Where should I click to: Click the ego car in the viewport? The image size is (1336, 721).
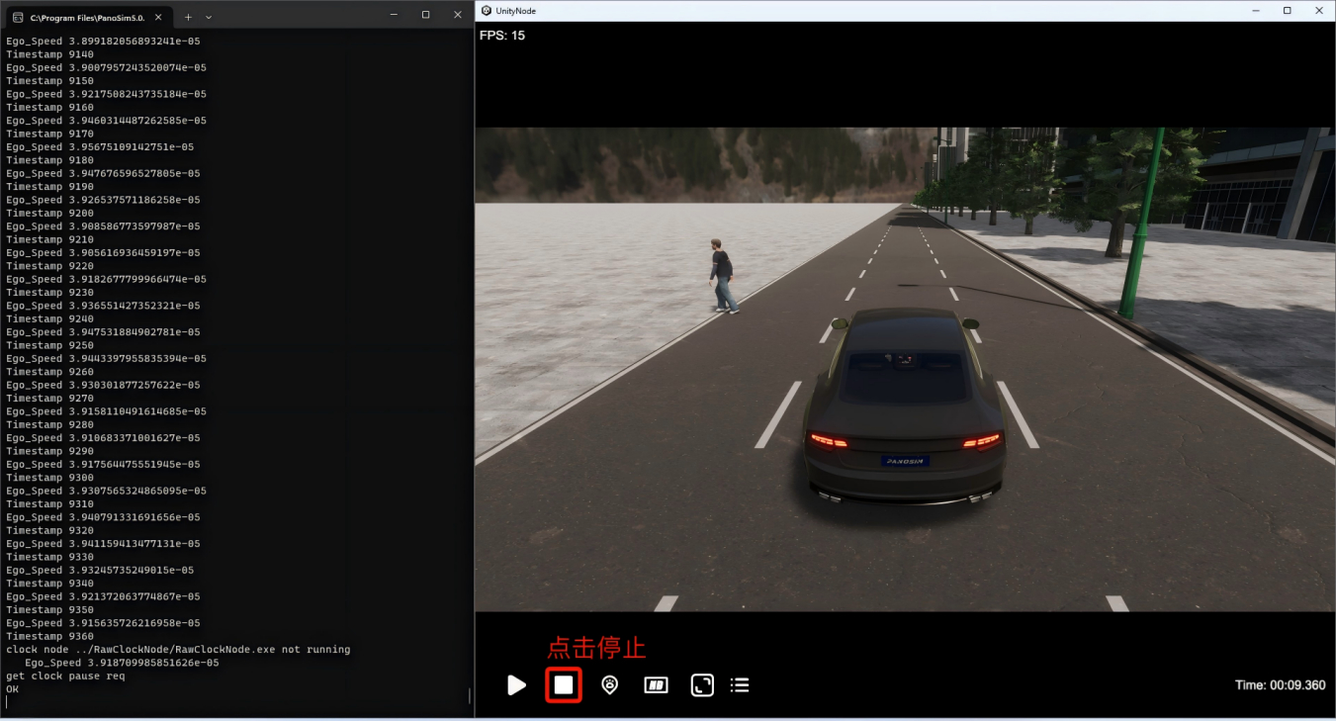click(x=903, y=406)
